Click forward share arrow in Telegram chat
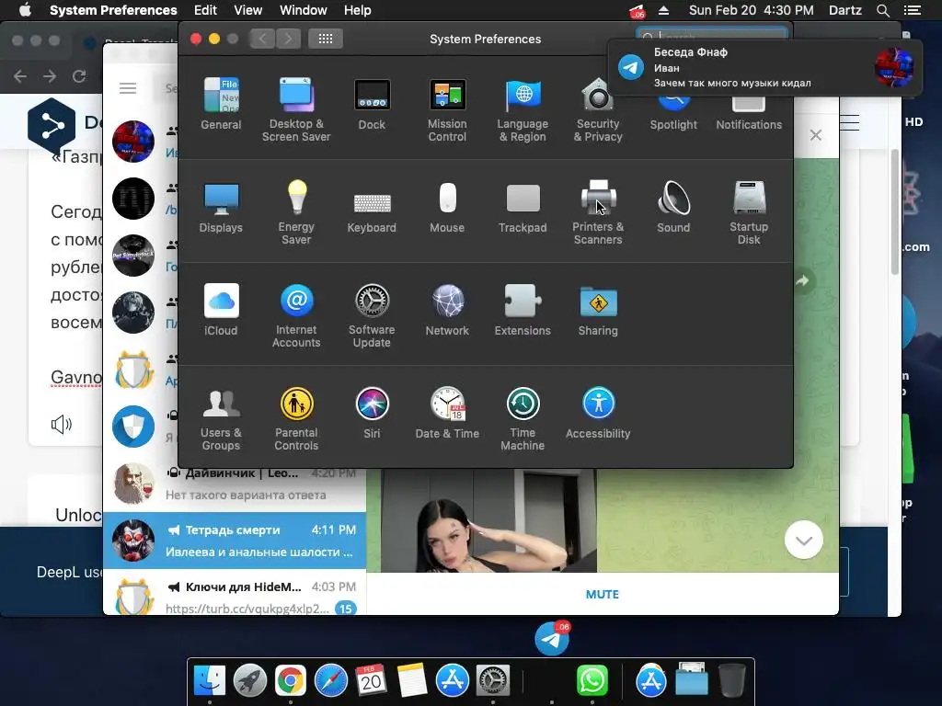 (803, 280)
